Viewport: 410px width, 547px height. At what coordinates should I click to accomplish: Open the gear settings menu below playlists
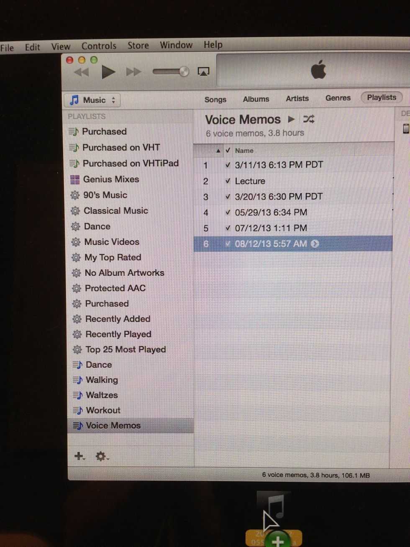click(102, 456)
